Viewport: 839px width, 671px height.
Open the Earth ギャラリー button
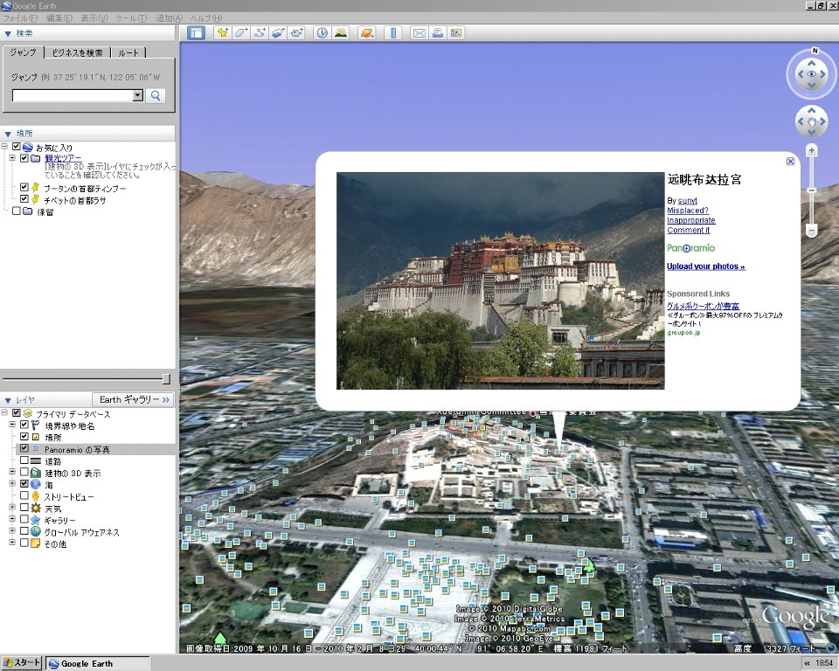[135, 399]
